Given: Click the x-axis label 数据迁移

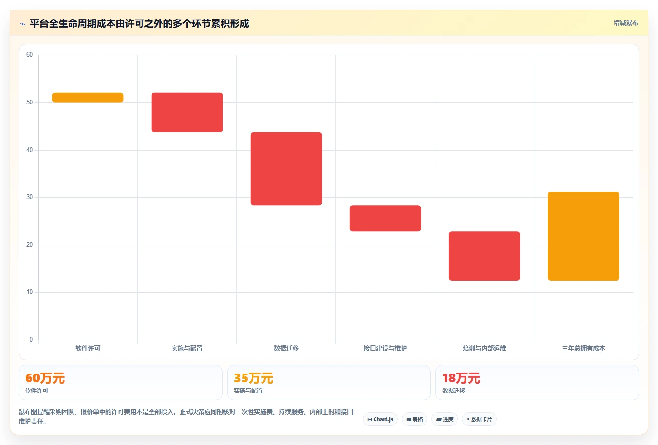Looking at the screenshot, I should click(x=286, y=348).
